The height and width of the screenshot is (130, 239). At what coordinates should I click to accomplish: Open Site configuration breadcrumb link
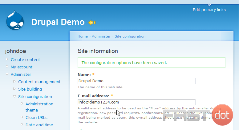(130, 36)
